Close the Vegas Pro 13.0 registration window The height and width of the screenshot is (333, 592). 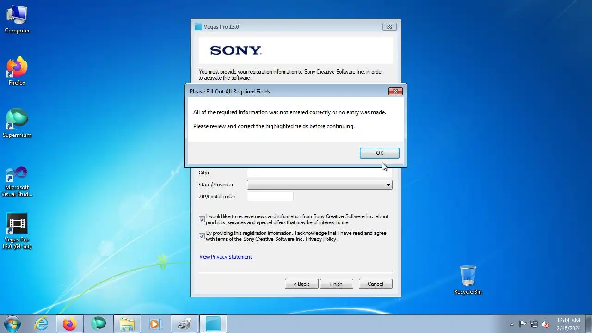[x=389, y=27]
